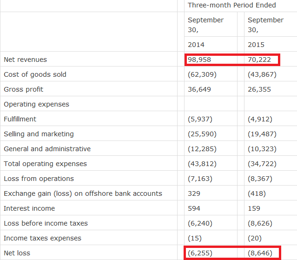Select the (20) income taxes expenses value
Screen dimensions: 297x260
pyautogui.click(x=255, y=238)
